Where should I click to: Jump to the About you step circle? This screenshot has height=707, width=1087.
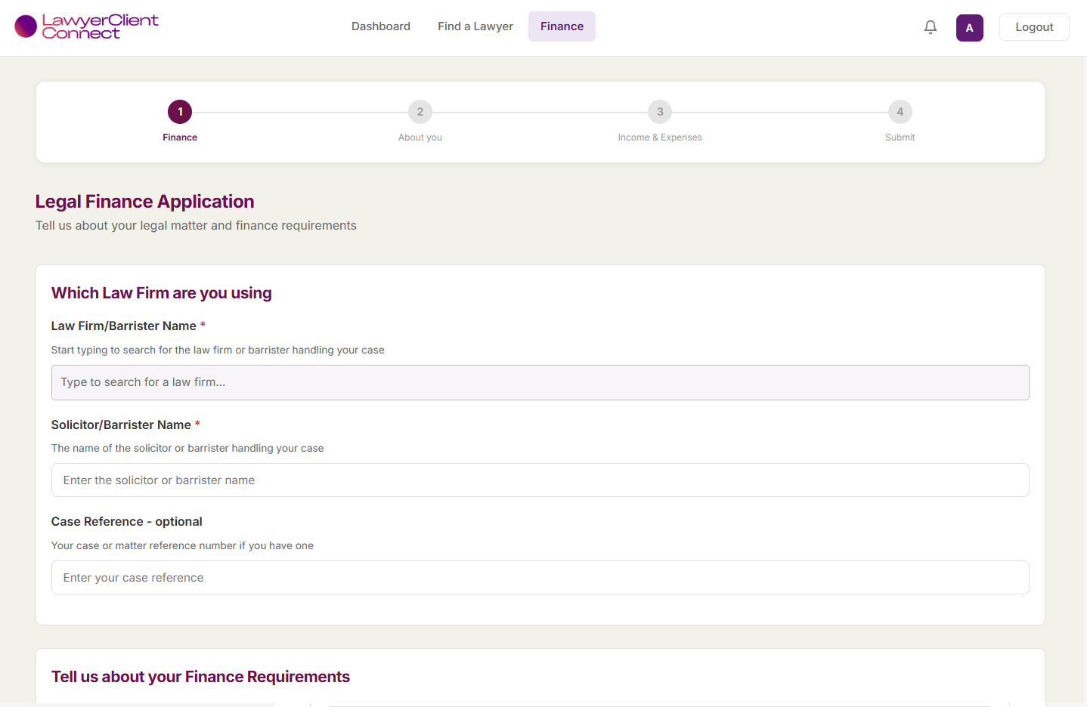(x=420, y=111)
